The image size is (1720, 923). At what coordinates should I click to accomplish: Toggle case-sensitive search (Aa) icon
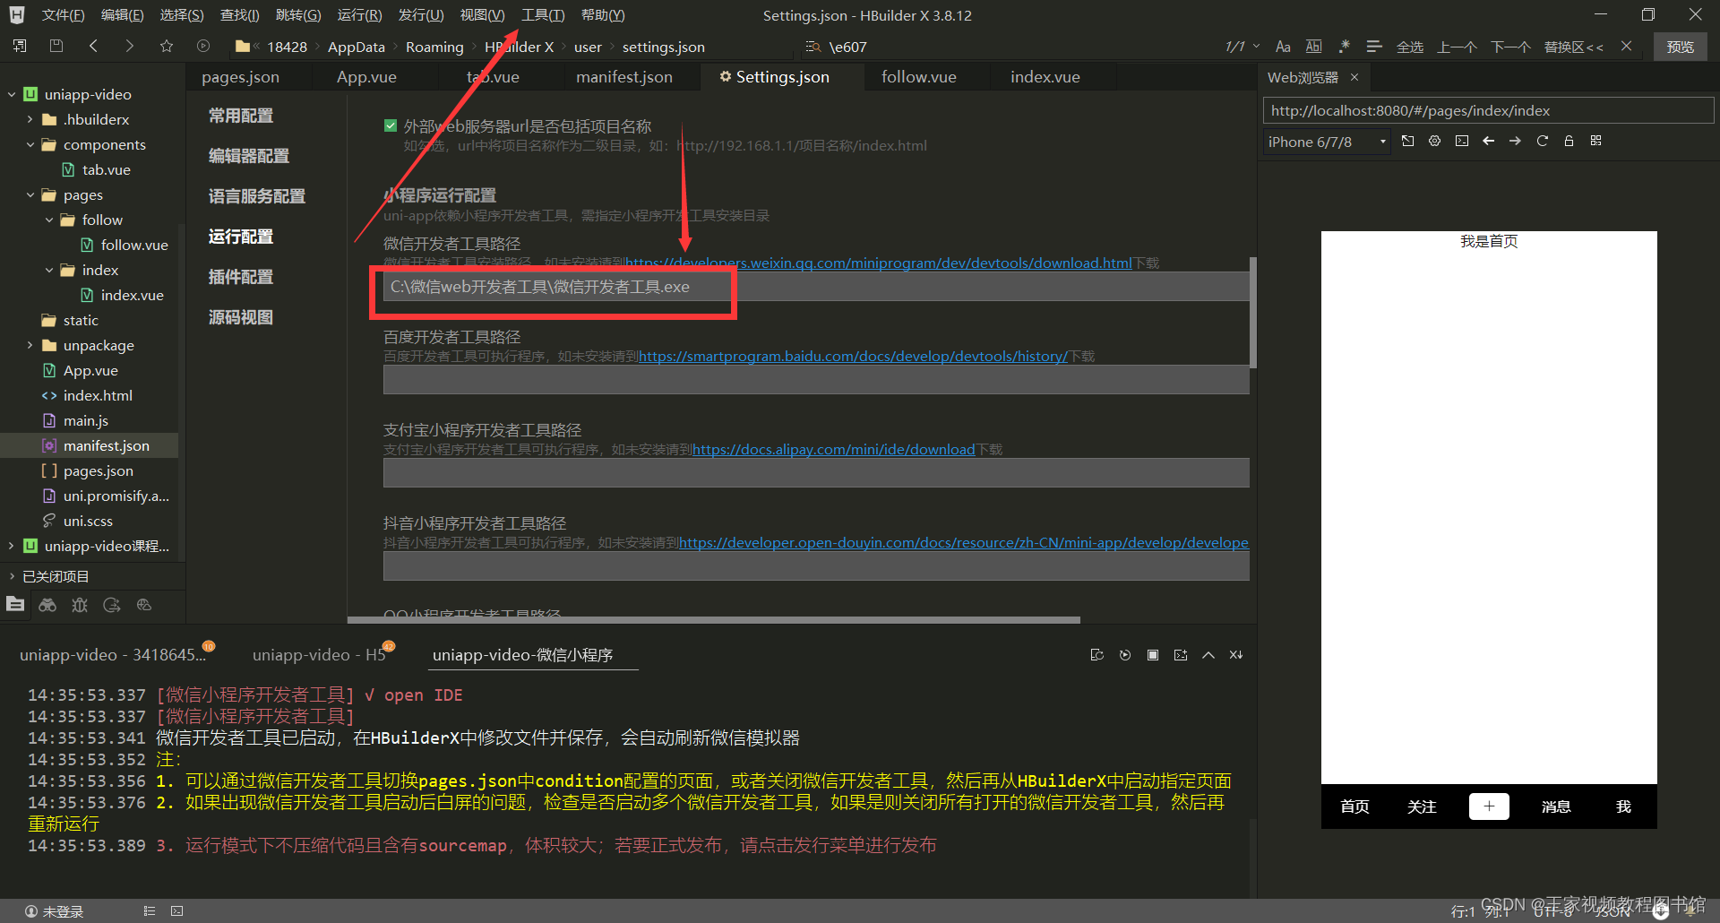(1283, 47)
